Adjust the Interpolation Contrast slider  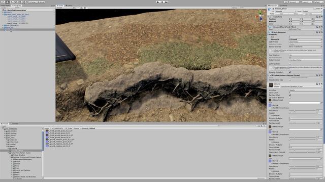point(303,152)
